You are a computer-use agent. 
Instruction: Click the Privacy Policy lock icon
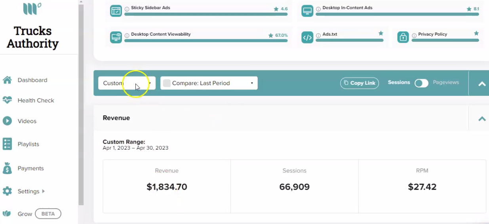[x=403, y=38]
